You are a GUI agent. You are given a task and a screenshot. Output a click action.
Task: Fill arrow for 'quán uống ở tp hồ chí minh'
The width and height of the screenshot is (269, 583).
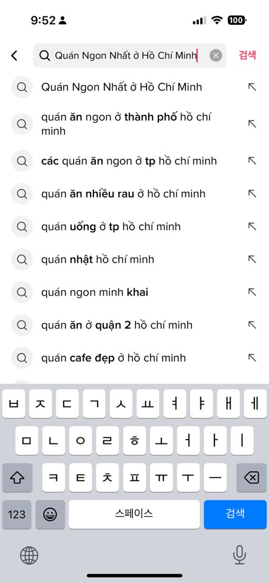pos(252,227)
